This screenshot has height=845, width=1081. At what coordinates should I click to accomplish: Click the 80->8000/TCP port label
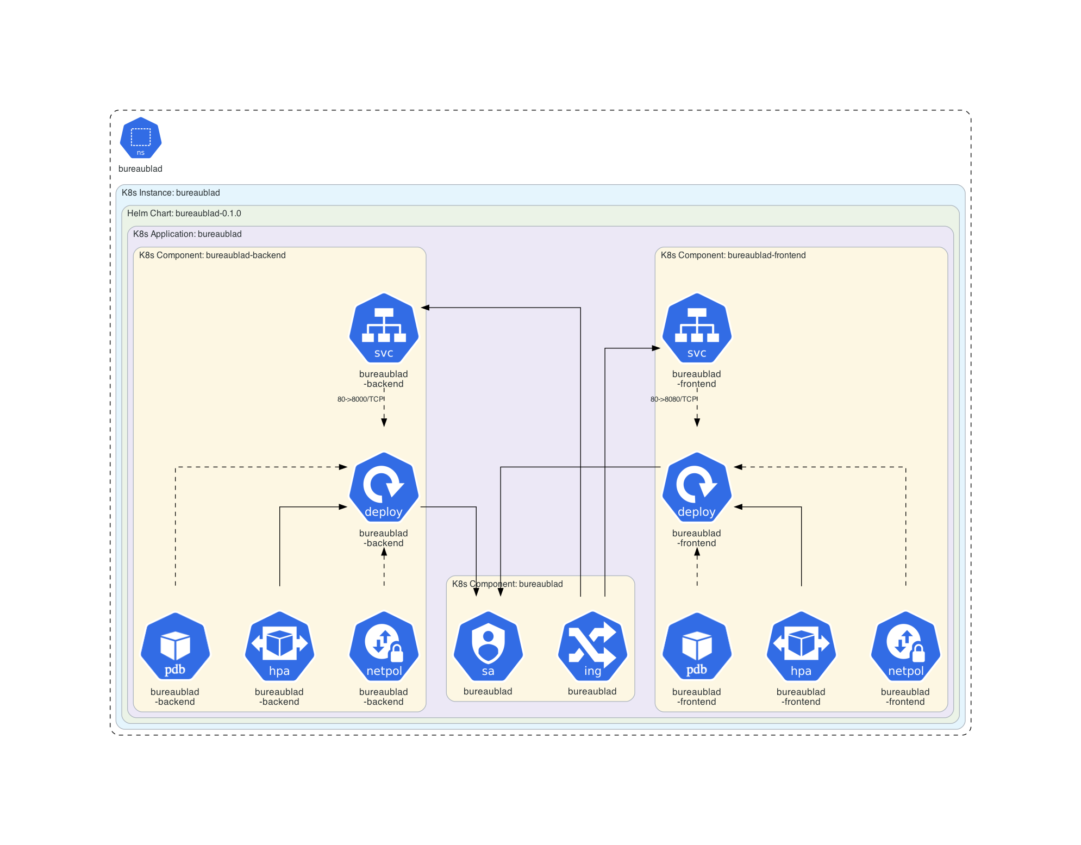360,399
